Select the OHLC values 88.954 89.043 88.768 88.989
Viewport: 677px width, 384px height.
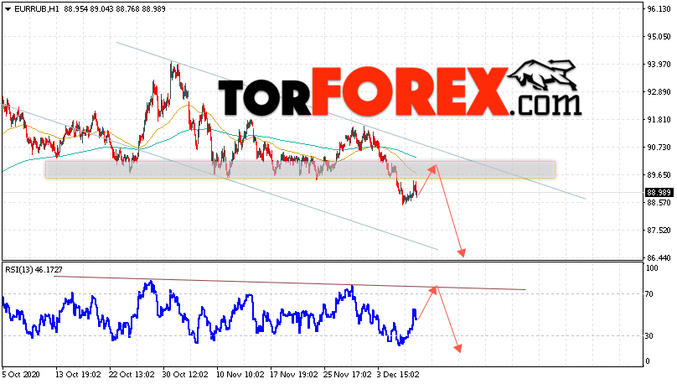115,9
